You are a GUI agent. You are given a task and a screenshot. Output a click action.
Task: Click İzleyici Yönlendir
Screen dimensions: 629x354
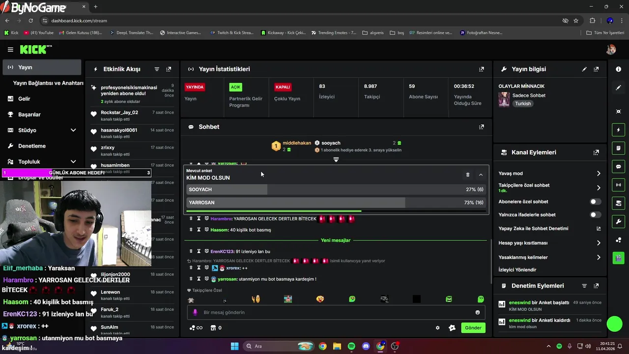pos(517,270)
